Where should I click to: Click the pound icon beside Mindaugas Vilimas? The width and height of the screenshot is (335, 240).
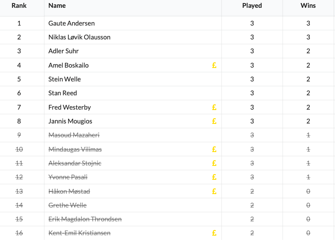coord(214,149)
